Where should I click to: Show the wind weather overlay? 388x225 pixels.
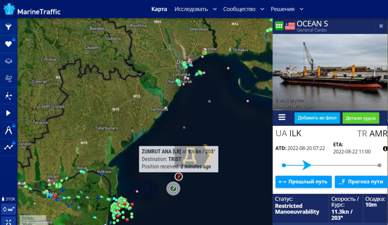click(x=9, y=78)
